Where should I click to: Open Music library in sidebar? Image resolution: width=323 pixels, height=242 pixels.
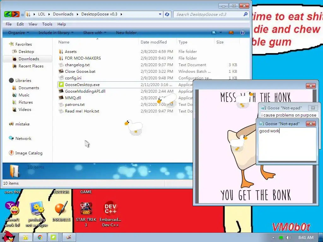[x=24, y=95]
